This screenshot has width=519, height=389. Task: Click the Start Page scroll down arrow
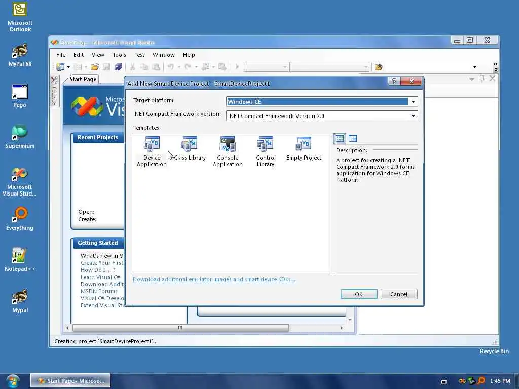[x=350, y=320]
